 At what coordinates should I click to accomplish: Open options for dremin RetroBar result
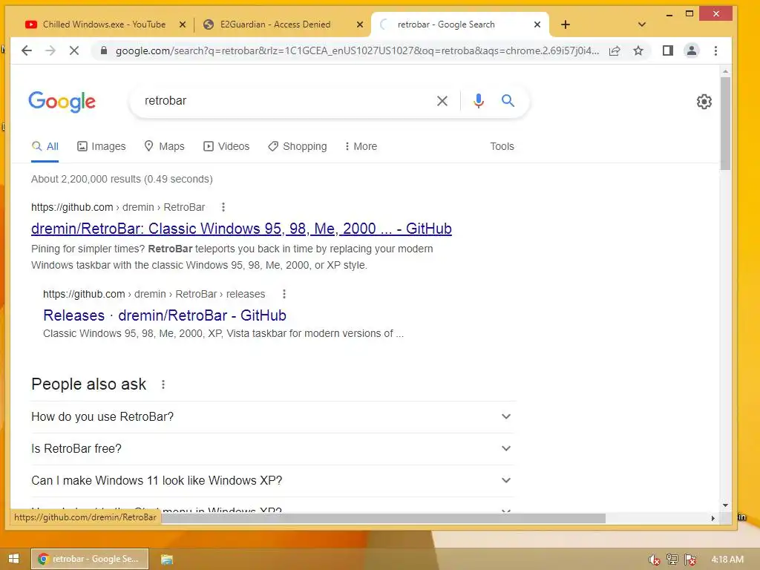pos(223,208)
